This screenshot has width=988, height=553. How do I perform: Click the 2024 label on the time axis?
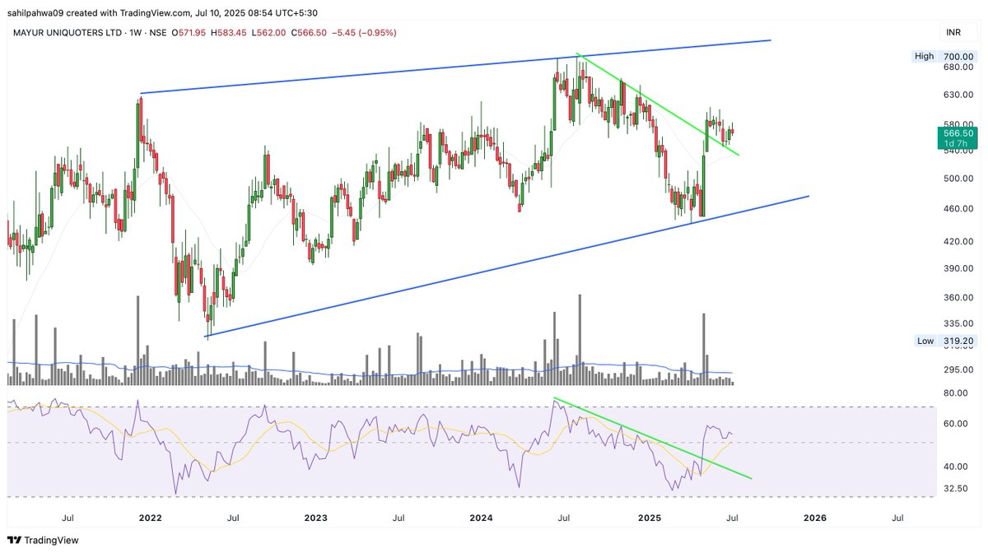(482, 518)
